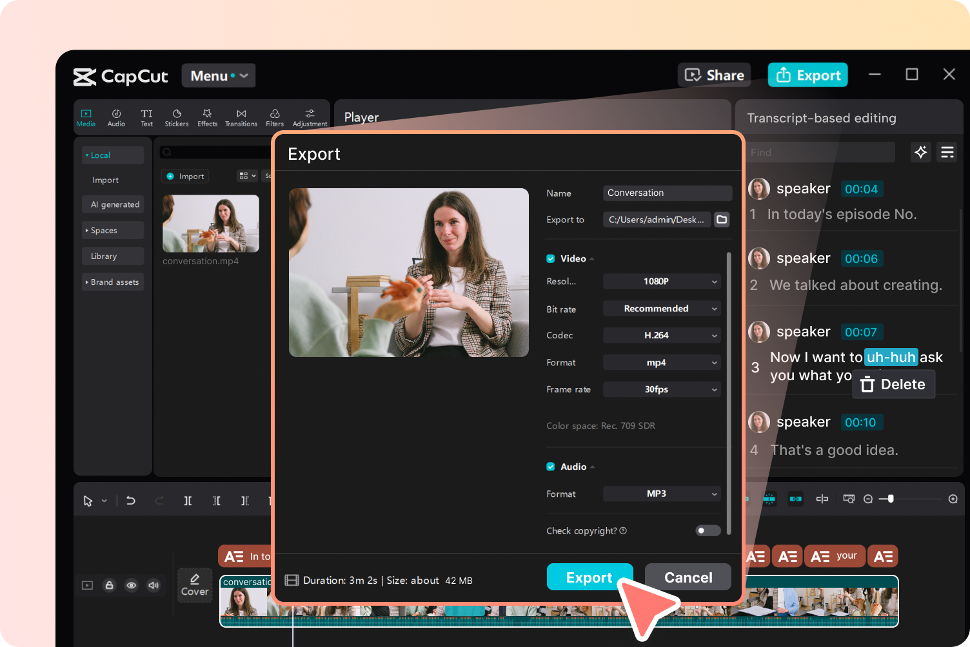Open the Frame rate dropdown showing 30fps
970x647 pixels.
tap(661, 389)
